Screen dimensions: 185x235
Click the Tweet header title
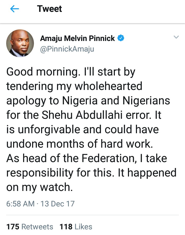coord(49,9)
